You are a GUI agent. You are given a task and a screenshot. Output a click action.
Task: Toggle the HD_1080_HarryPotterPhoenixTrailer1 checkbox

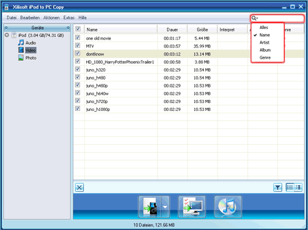pyautogui.click(x=78, y=61)
